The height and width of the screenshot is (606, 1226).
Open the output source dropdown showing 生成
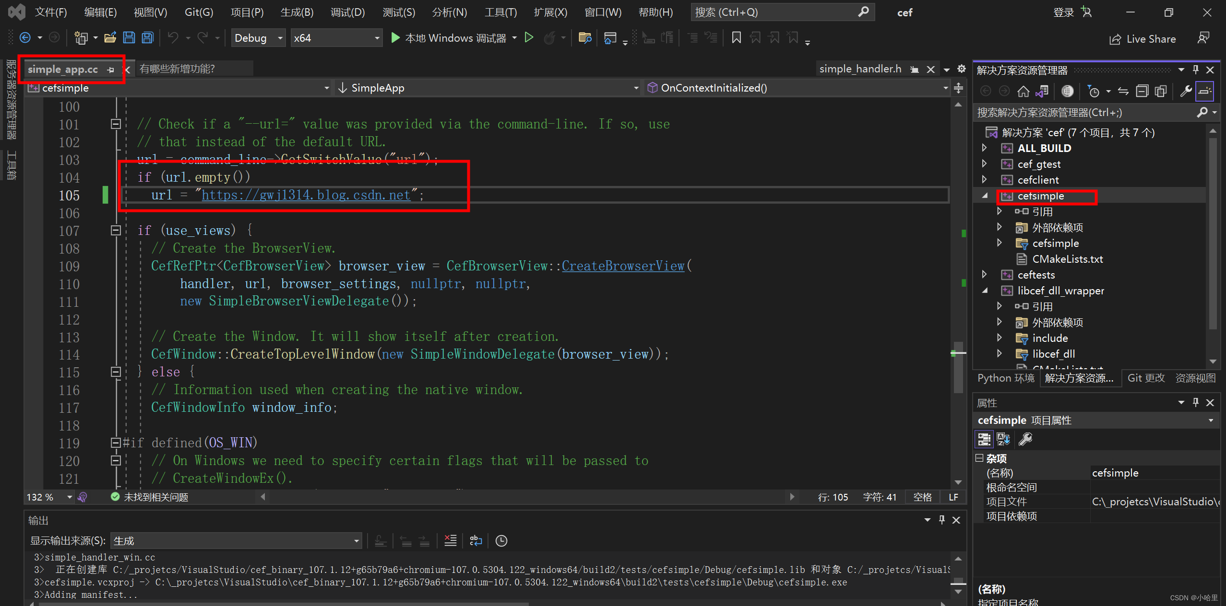[x=236, y=541]
